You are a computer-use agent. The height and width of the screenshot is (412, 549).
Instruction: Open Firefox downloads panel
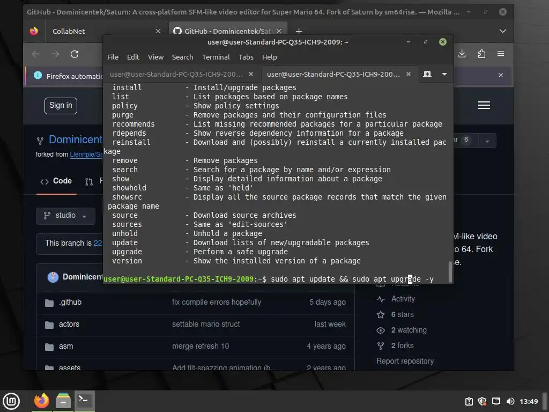[462, 54]
